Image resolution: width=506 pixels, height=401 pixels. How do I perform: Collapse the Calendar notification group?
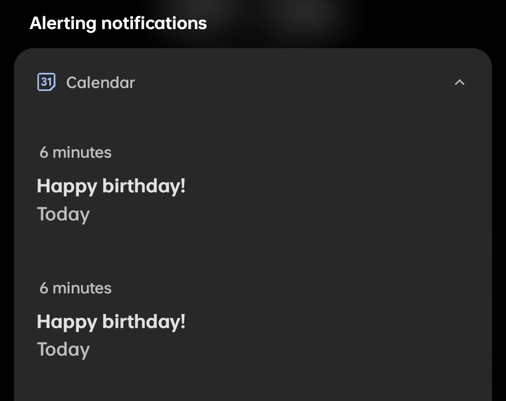click(460, 82)
